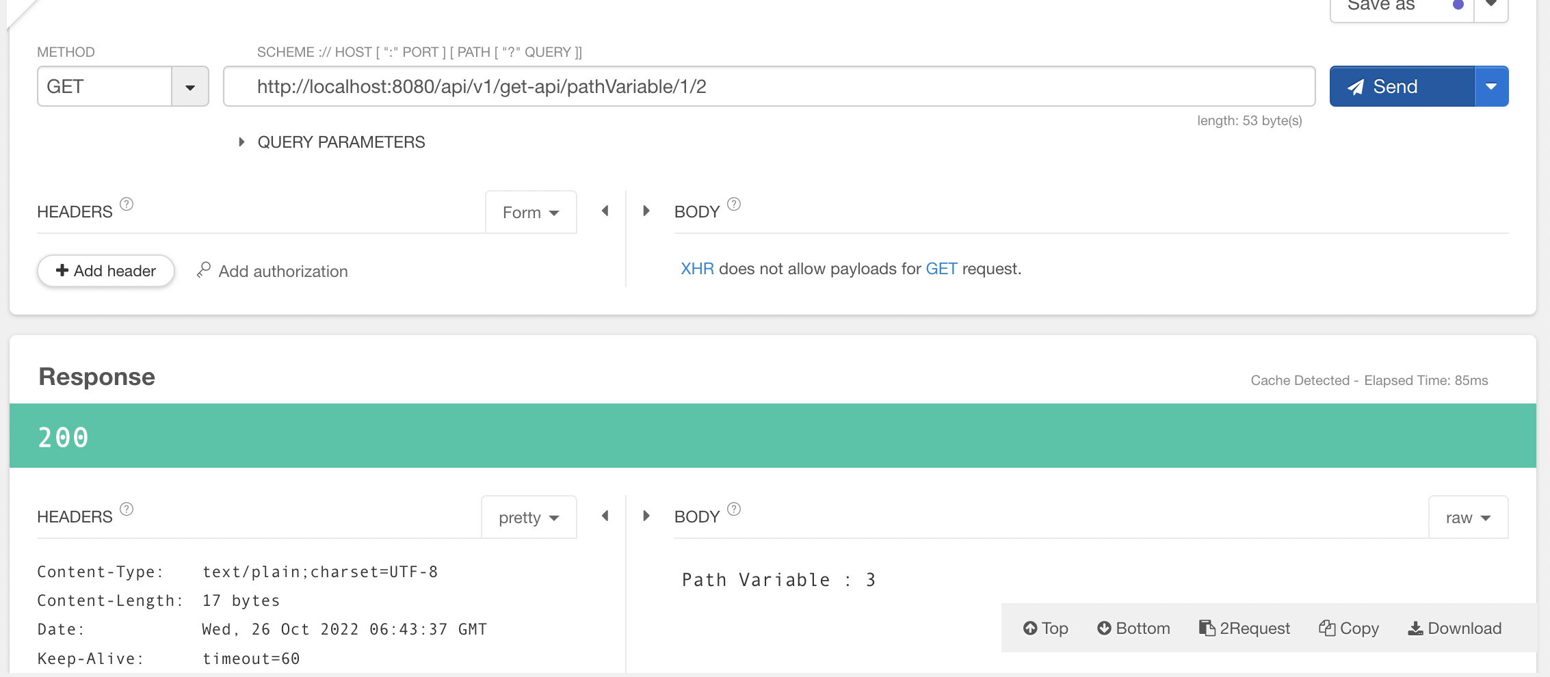Open the response body raw dropdown
The height and width of the screenshot is (677, 1550).
coord(1468,518)
